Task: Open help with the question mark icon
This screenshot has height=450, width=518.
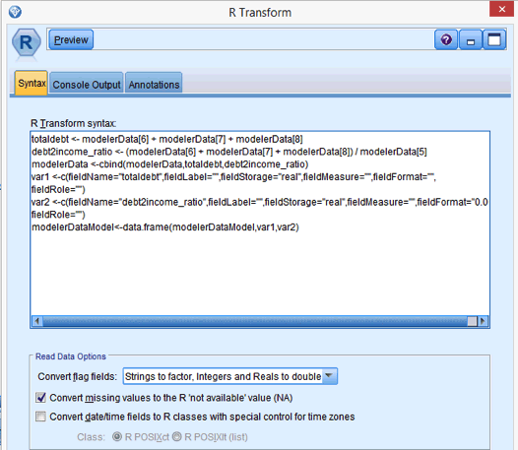Action: pos(446,40)
